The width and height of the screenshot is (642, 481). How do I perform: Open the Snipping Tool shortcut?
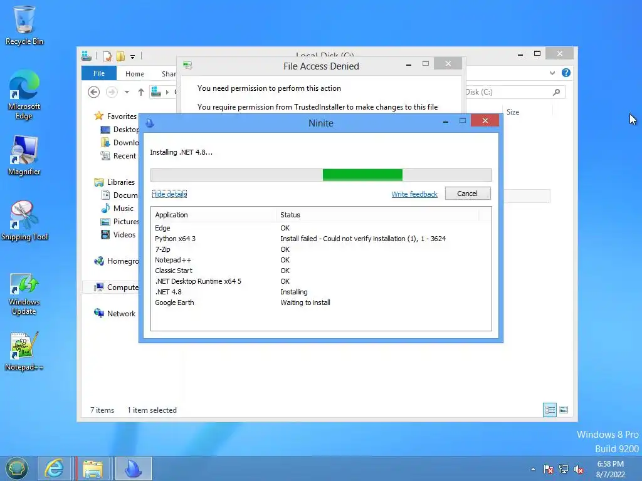pyautogui.click(x=24, y=221)
